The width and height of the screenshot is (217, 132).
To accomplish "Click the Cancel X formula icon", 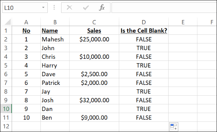I will [x=69, y=7].
